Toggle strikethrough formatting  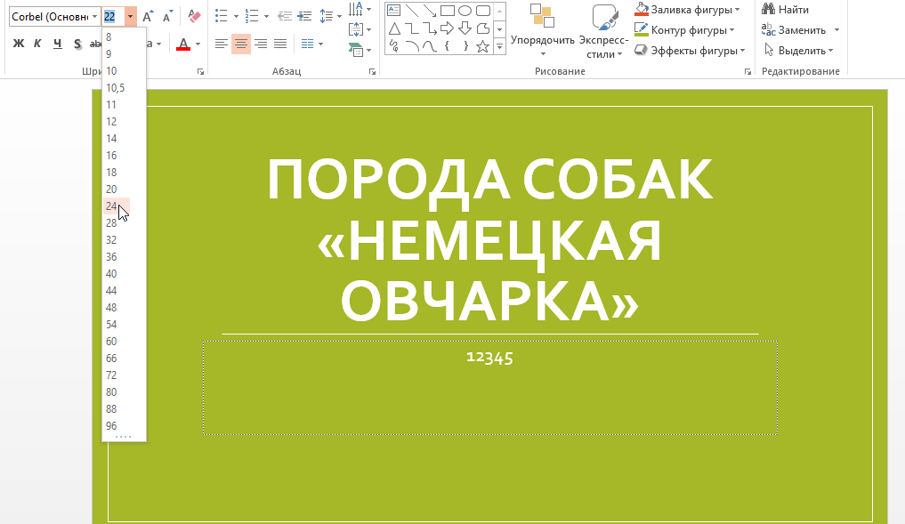coord(77,42)
